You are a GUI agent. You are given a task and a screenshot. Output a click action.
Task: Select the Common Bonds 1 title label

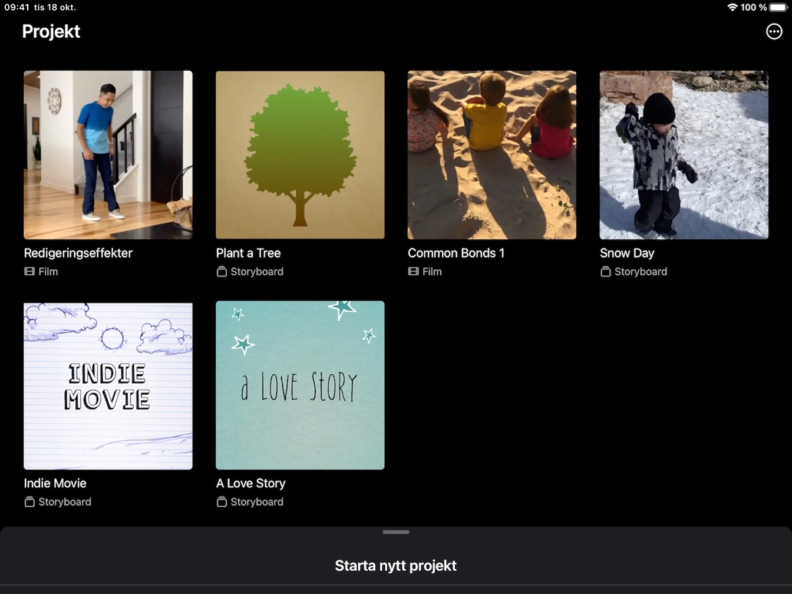456,253
